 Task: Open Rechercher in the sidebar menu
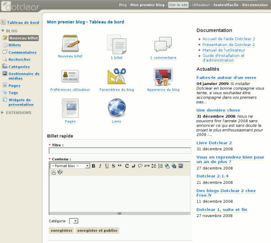20,60
